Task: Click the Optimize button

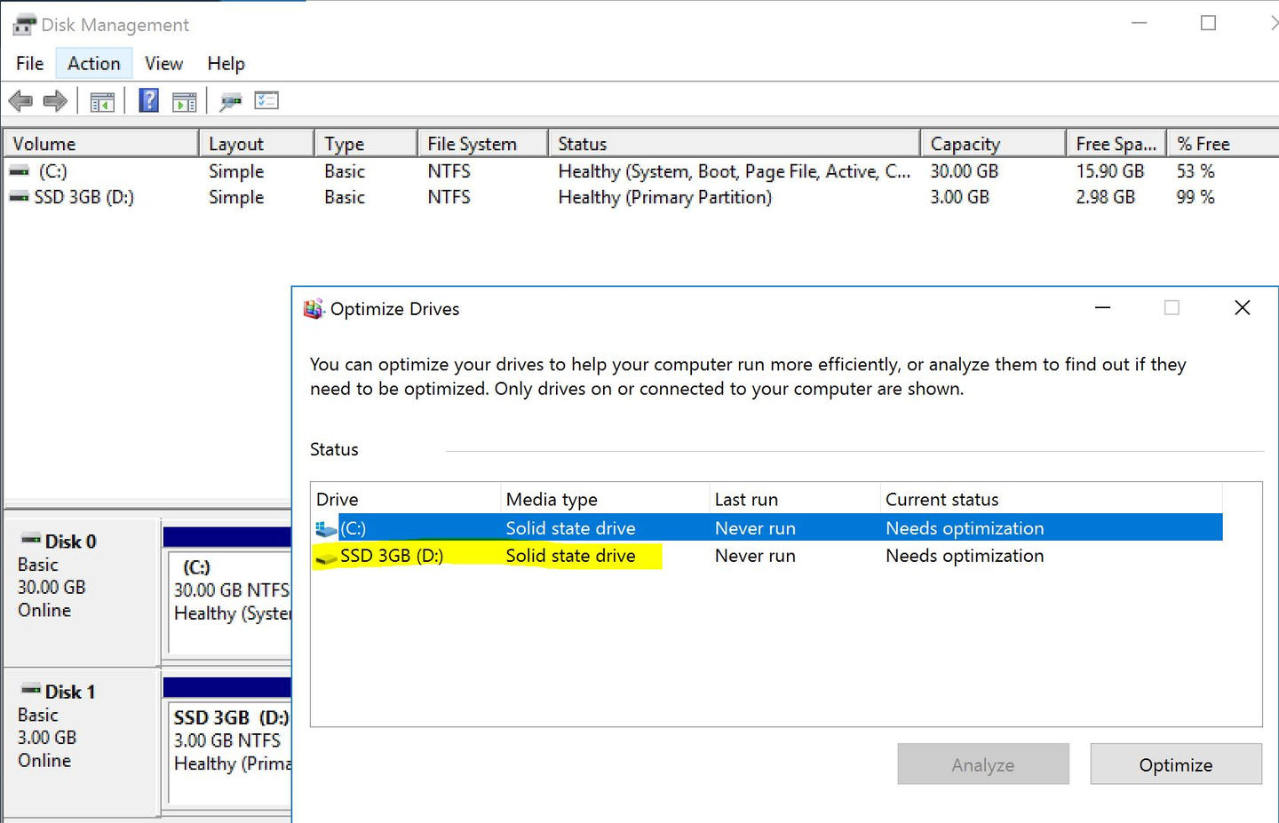Action: pos(1176,764)
